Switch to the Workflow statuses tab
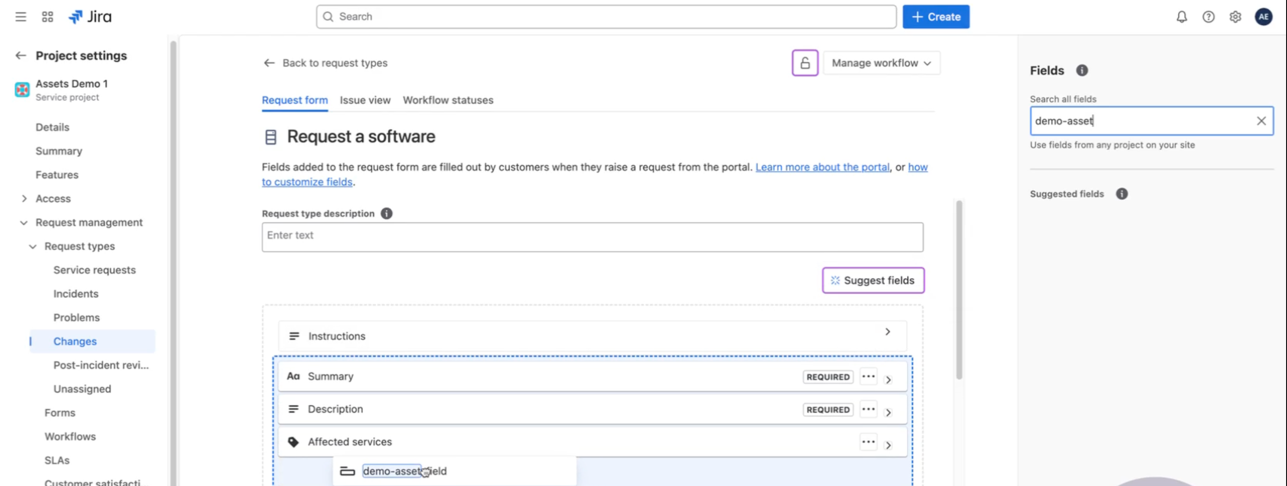Viewport: 1287px width, 486px height. (448, 100)
